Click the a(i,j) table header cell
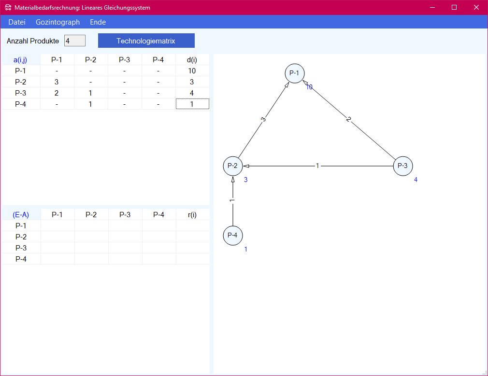Image resolution: width=488 pixels, height=376 pixels. pyautogui.click(x=21, y=60)
